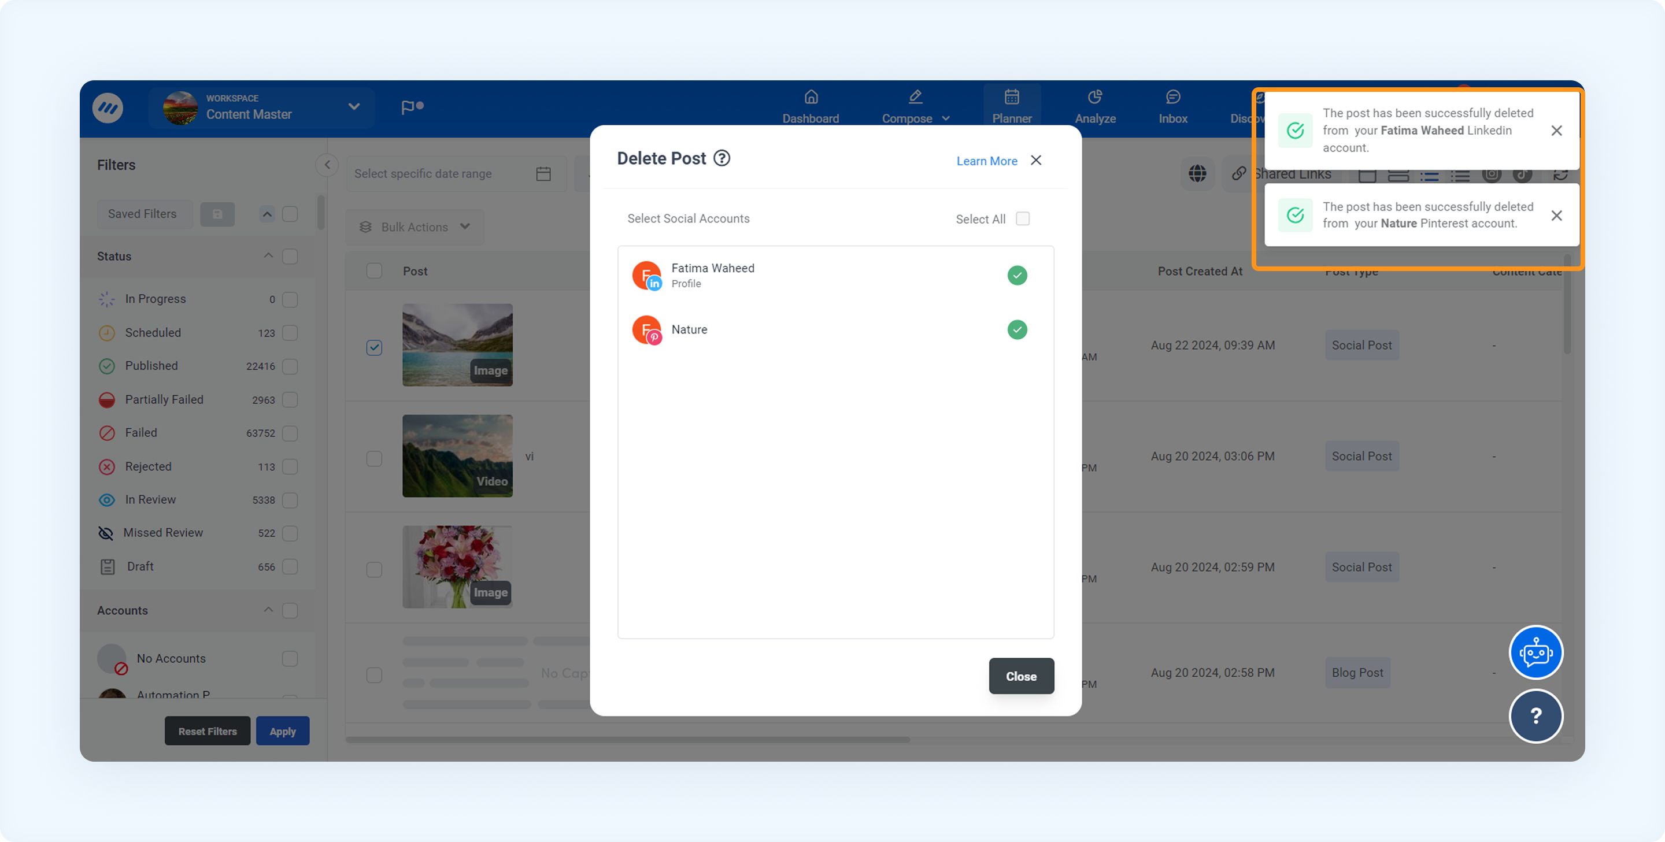Click success check icon in Pinterest notification

click(x=1295, y=215)
